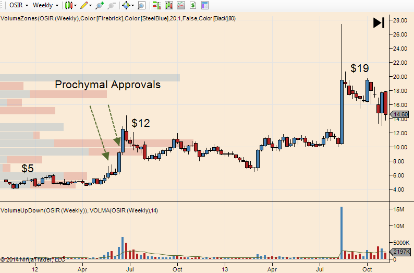The height and width of the screenshot is (273, 414).
Task: Open the Weekly interval dropdown
Action: coord(45,5)
